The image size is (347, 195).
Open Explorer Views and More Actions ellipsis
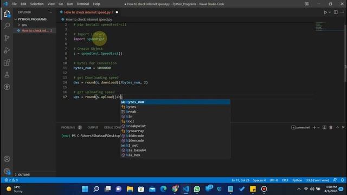50,12
